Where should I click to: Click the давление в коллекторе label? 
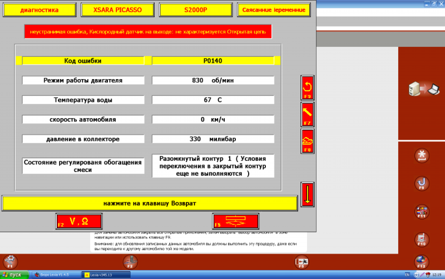(83, 139)
